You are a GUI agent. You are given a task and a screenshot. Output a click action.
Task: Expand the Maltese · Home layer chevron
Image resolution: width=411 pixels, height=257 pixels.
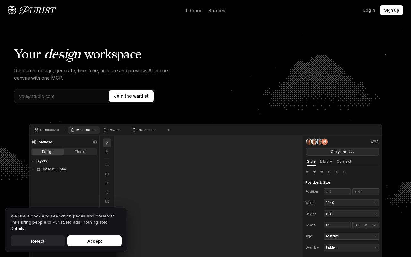[33, 169]
